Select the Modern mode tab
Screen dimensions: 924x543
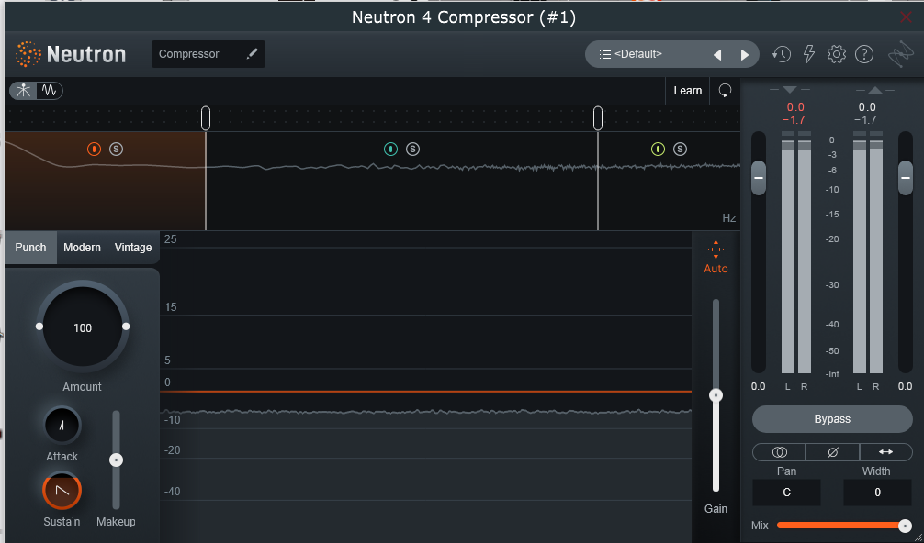[x=82, y=248]
